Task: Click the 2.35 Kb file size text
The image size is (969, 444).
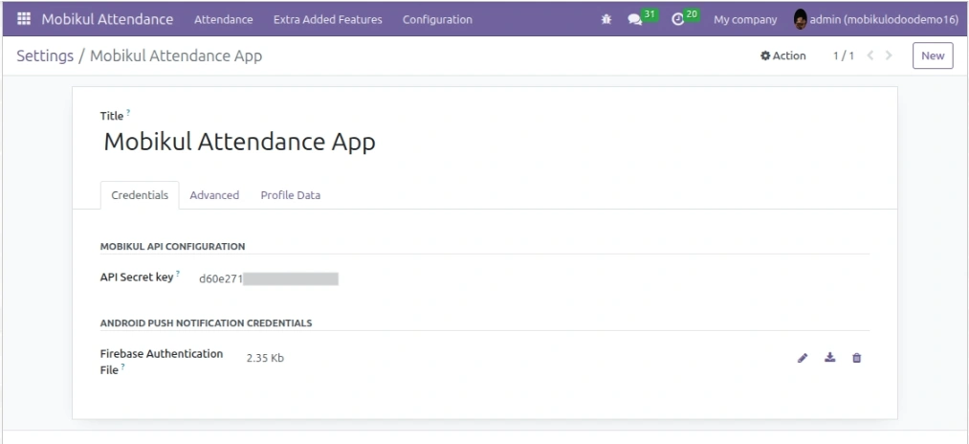Action: pos(265,358)
